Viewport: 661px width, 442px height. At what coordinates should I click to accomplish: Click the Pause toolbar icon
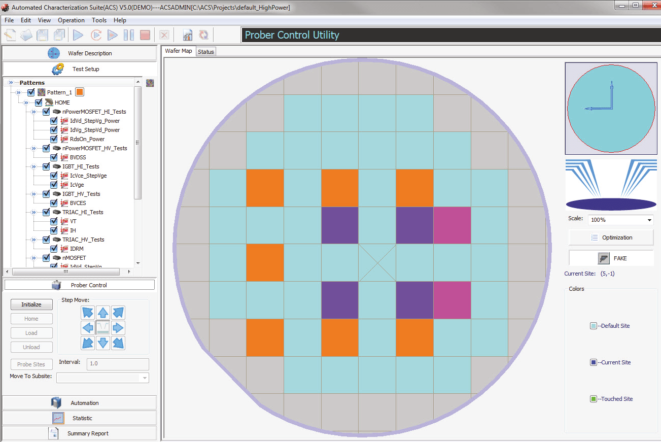129,35
